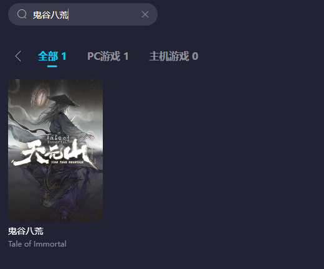Click the count 1 next to PC游戏
Screen dimensions: 324x269
coord(126,56)
